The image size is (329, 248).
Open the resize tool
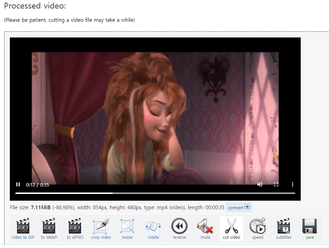(127, 228)
